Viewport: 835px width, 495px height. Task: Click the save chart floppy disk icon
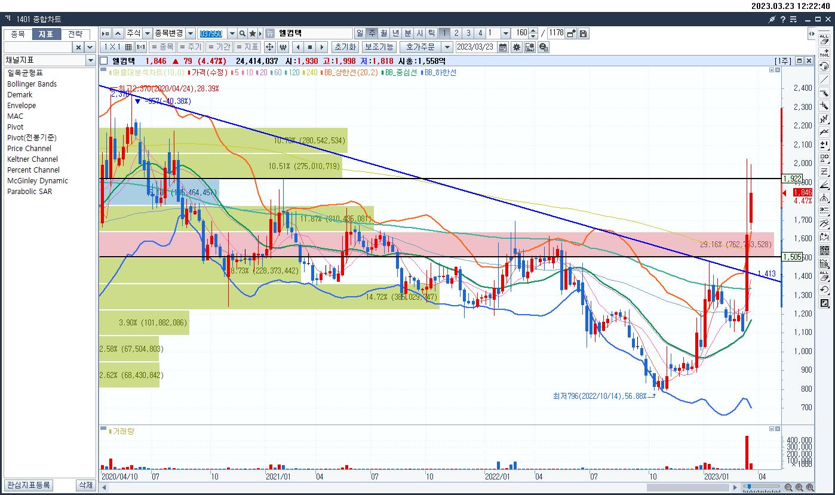583,33
